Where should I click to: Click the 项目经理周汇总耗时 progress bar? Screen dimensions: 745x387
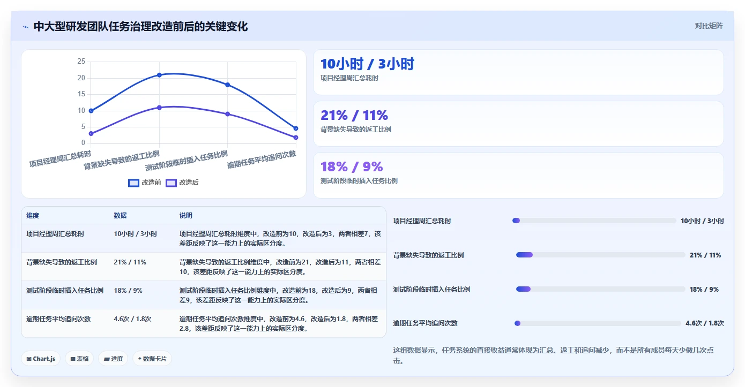click(x=594, y=221)
